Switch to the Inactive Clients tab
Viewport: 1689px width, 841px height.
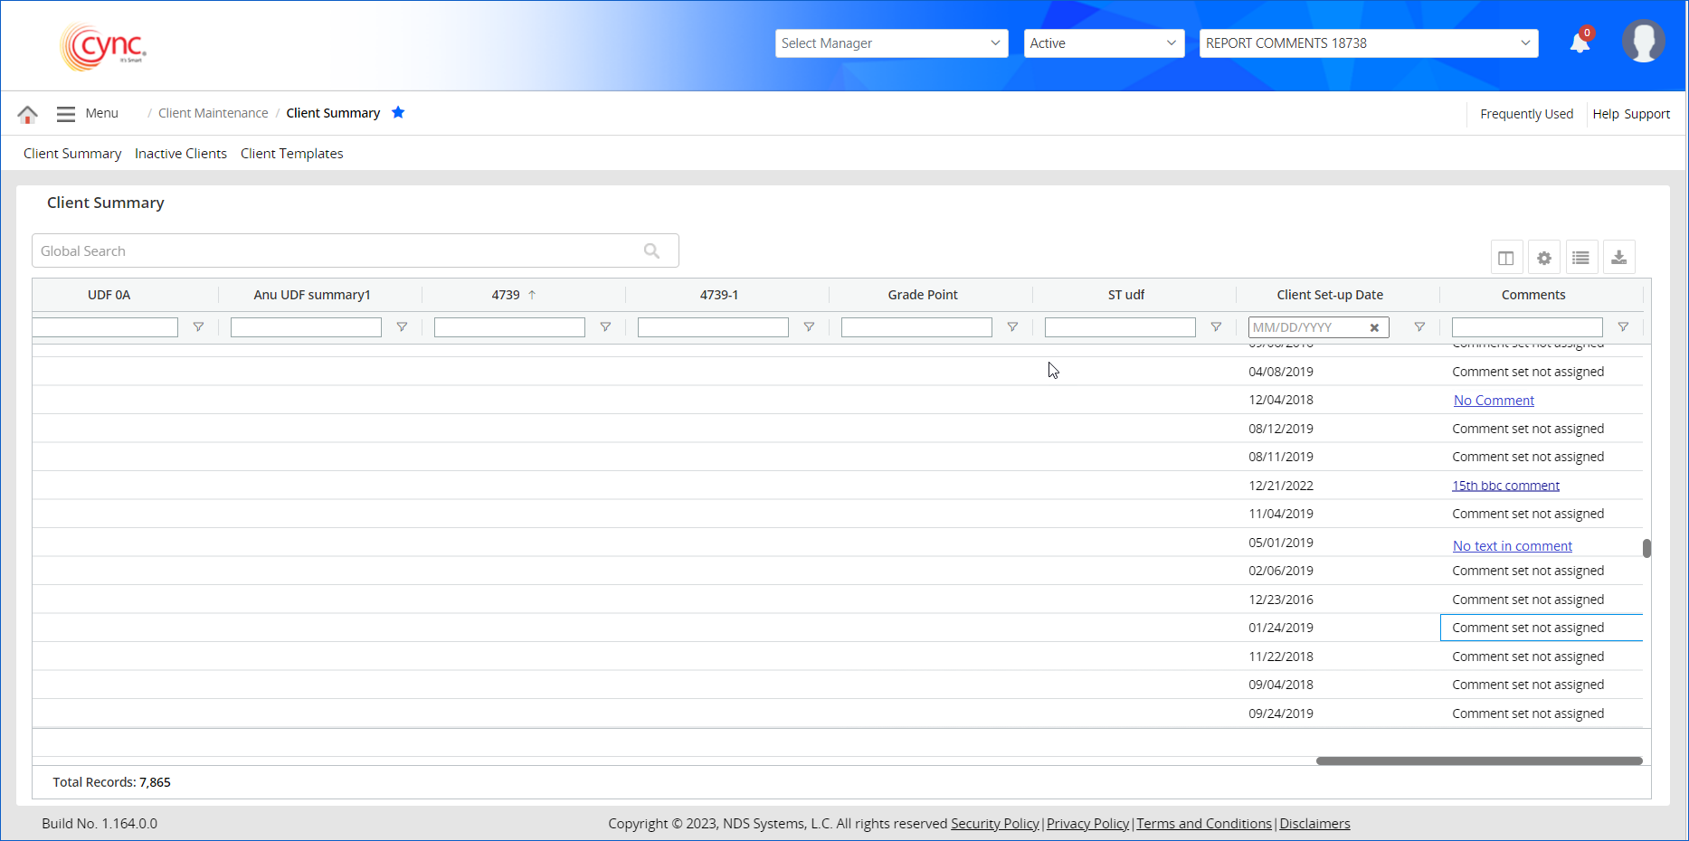click(181, 154)
